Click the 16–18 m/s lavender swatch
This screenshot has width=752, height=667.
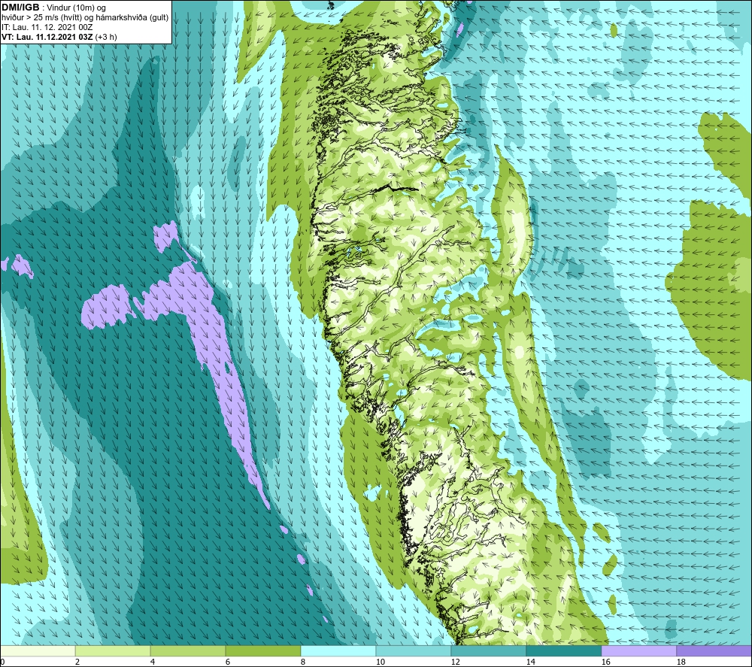[638, 650]
